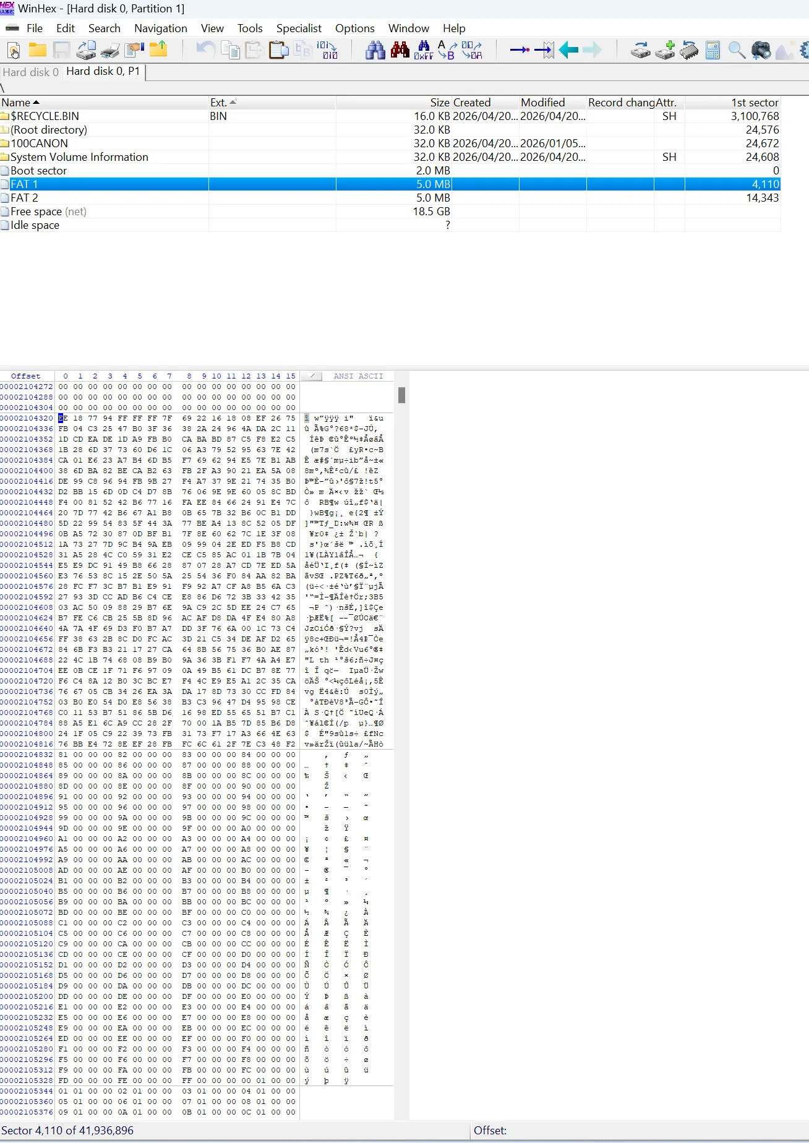Click the magnifying glass Analyze icon

tap(737, 50)
